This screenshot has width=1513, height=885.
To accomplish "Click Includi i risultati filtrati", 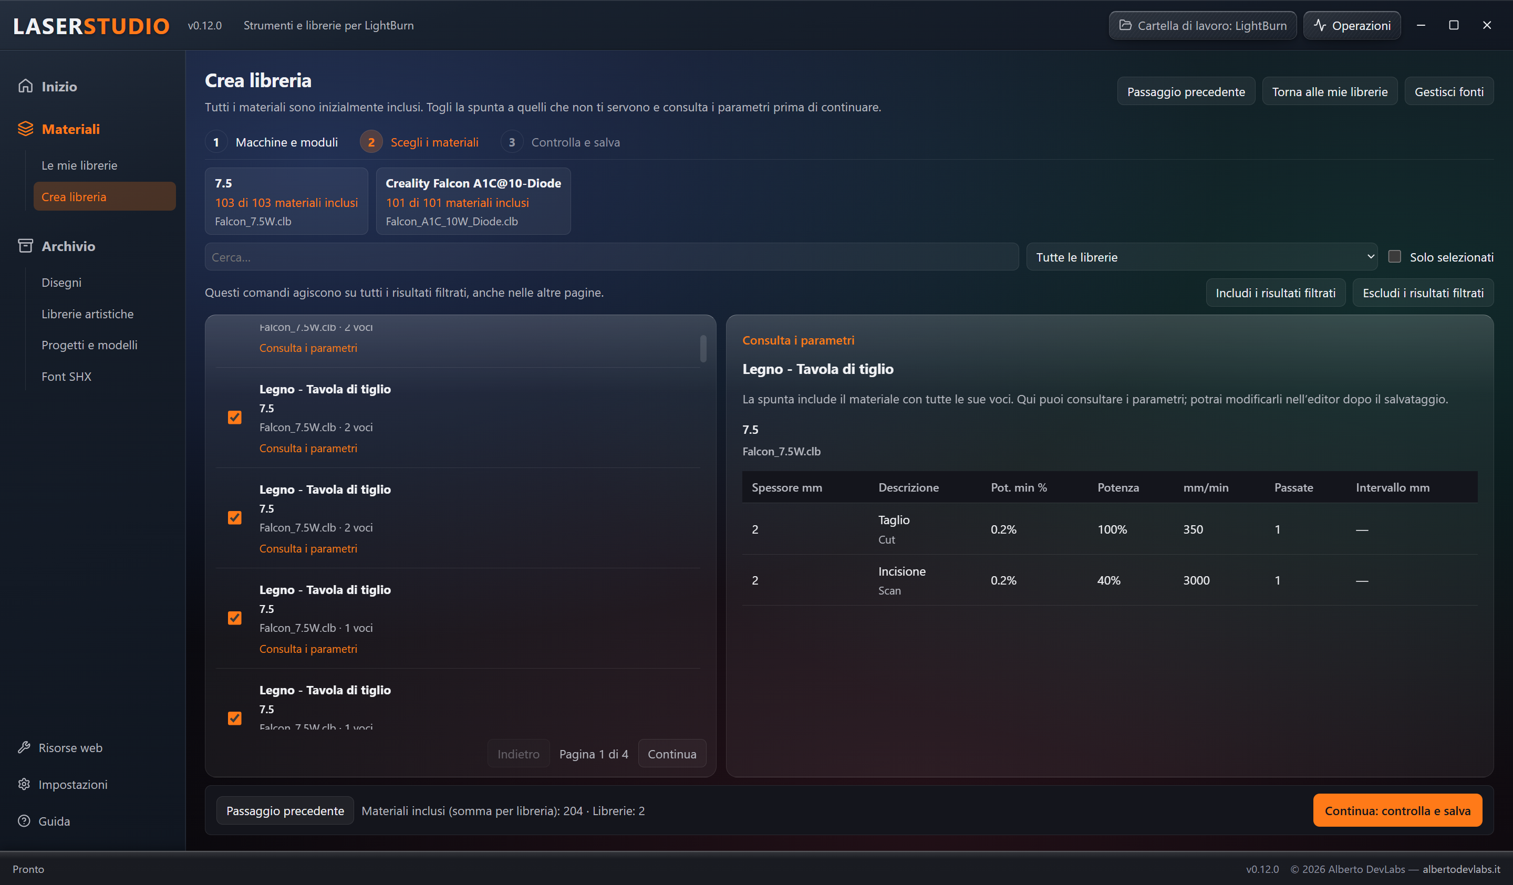I will 1275,293.
